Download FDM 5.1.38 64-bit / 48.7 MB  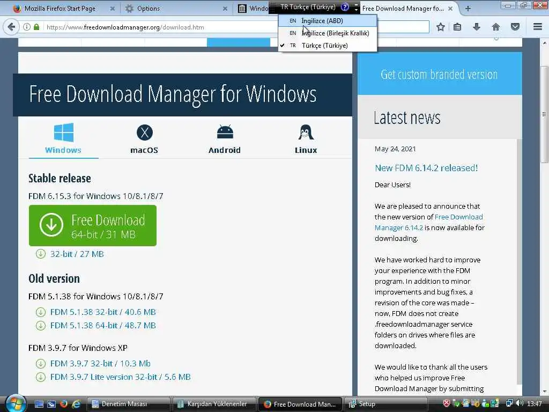(x=103, y=326)
